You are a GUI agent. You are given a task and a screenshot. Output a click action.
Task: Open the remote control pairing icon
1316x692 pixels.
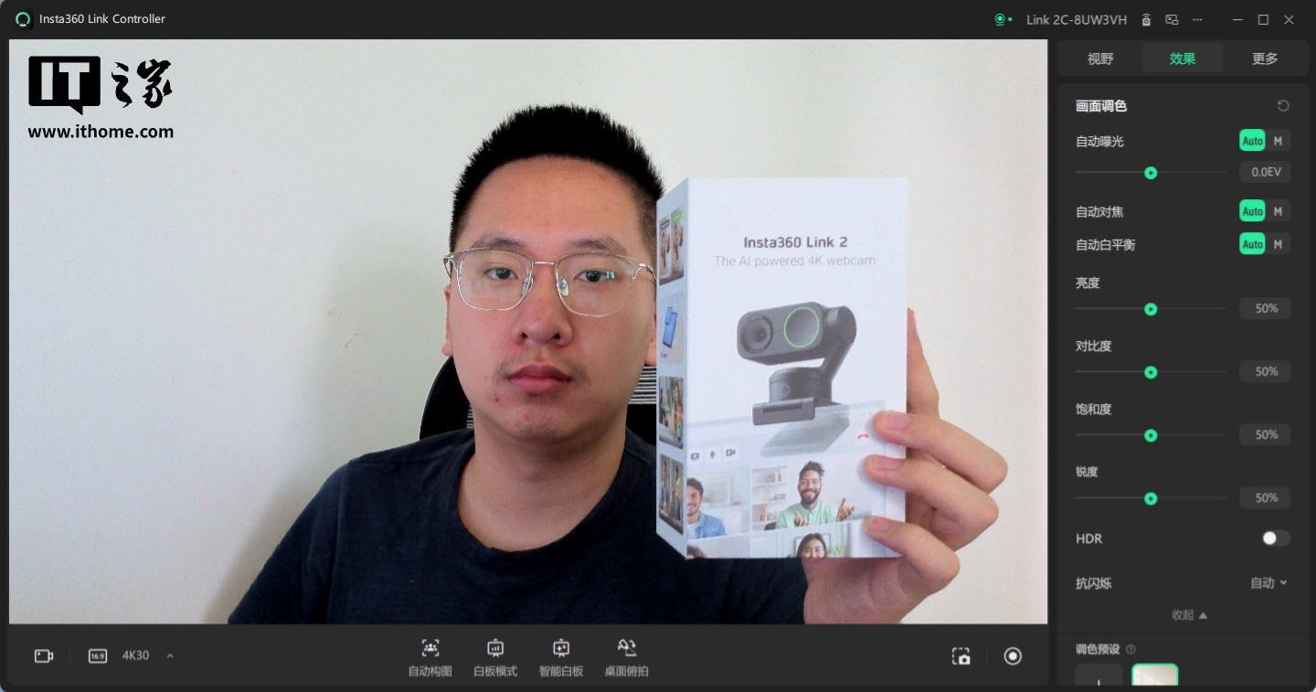(x=1146, y=19)
